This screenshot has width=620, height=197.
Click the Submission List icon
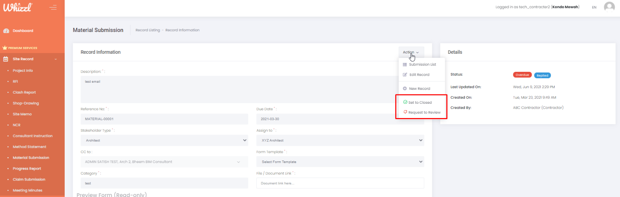405,65
